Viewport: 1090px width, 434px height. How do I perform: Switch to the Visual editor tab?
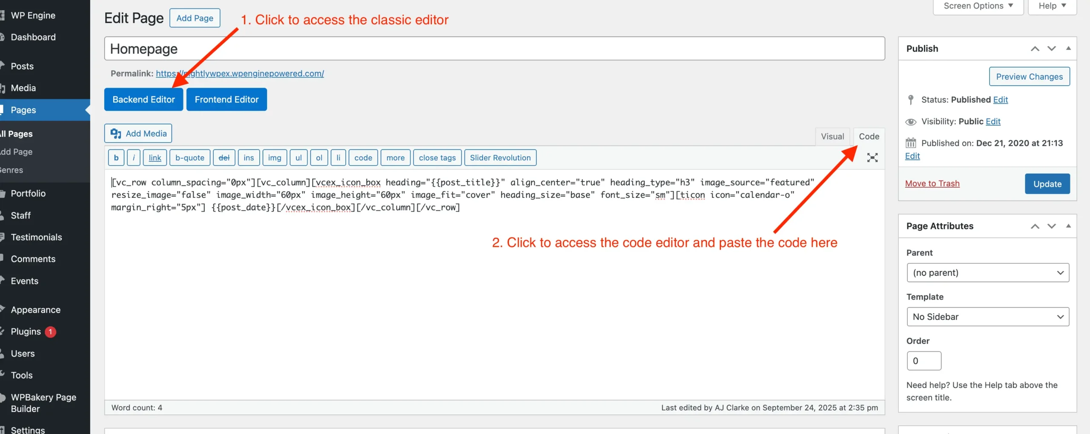tap(832, 136)
